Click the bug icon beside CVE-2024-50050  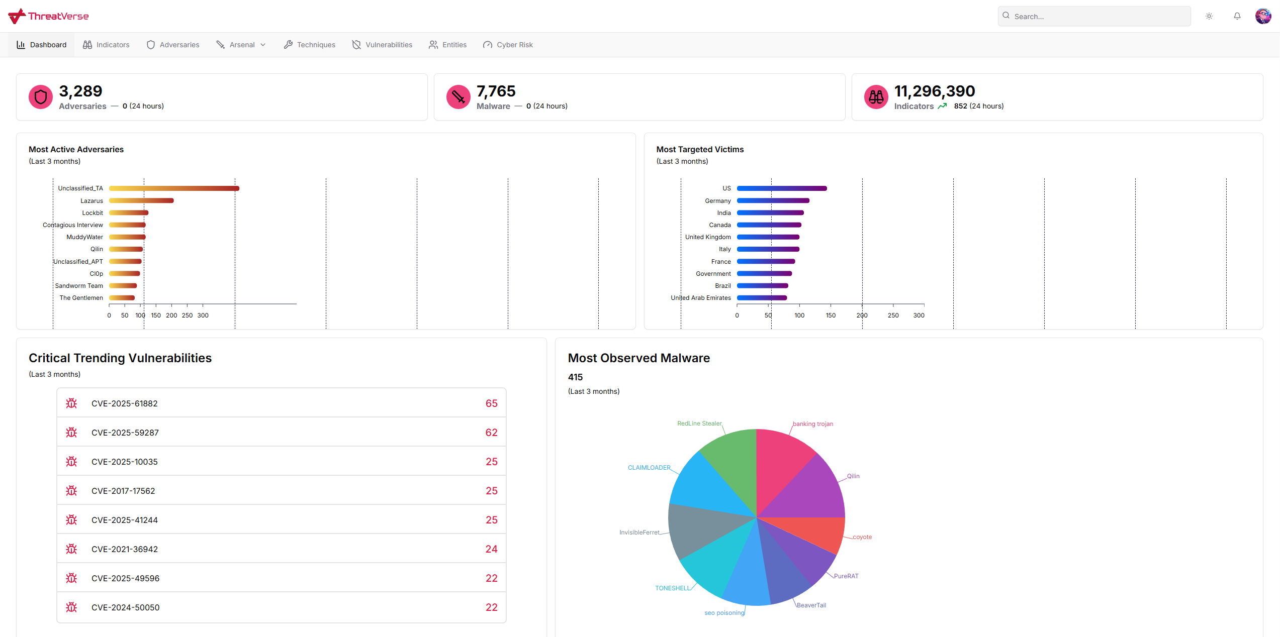(x=71, y=607)
